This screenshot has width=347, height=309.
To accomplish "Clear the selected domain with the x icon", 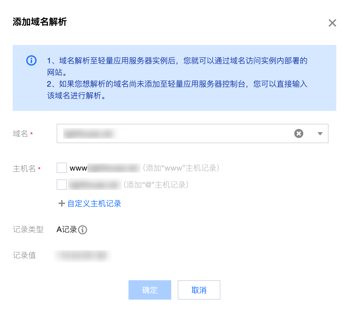I will click(x=298, y=133).
